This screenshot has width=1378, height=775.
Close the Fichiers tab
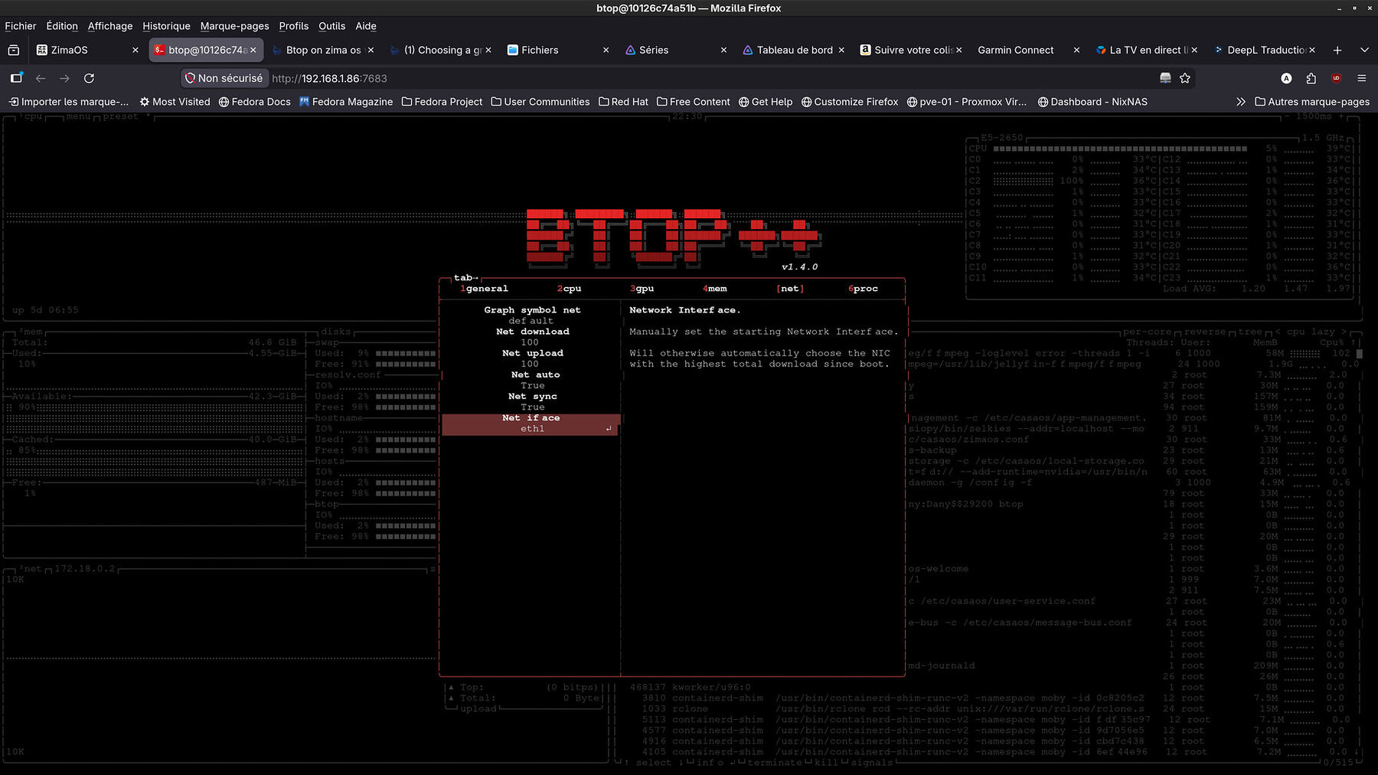pyautogui.click(x=606, y=50)
